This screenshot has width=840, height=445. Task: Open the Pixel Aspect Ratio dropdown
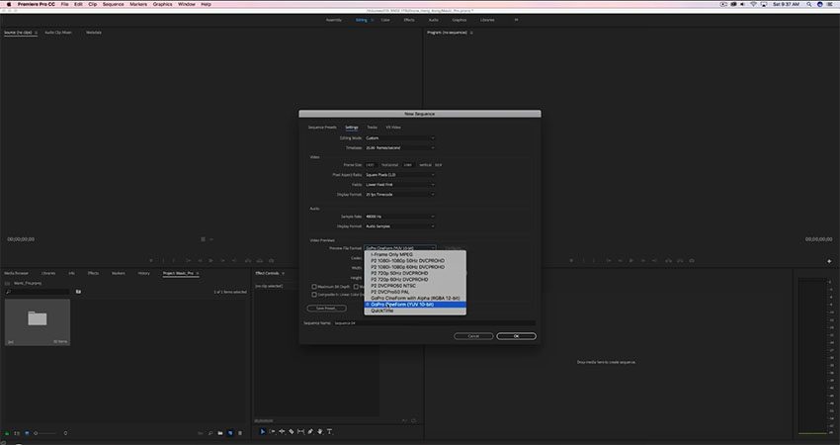[x=399, y=175]
